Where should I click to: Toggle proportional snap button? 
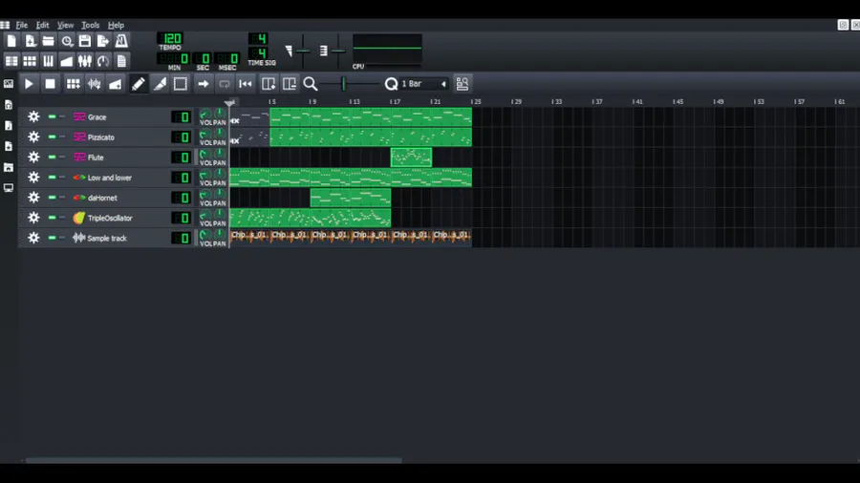462,84
